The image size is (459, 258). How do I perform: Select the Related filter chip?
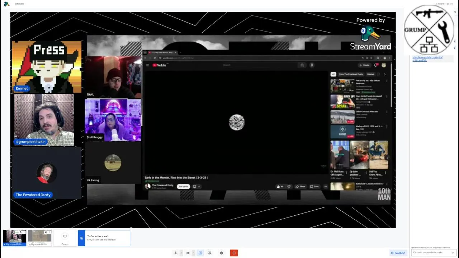(x=370, y=74)
